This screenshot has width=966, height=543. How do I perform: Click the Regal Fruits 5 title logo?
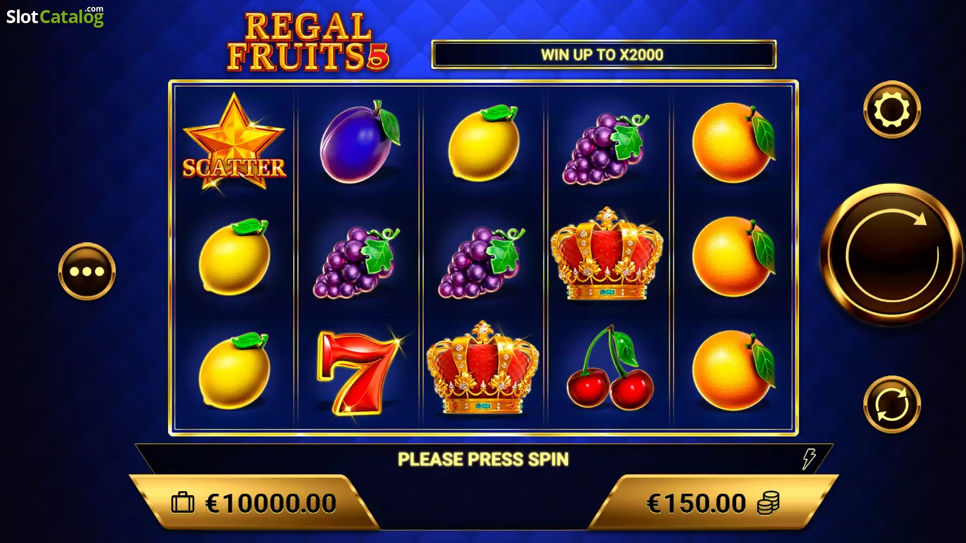[308, 42]
